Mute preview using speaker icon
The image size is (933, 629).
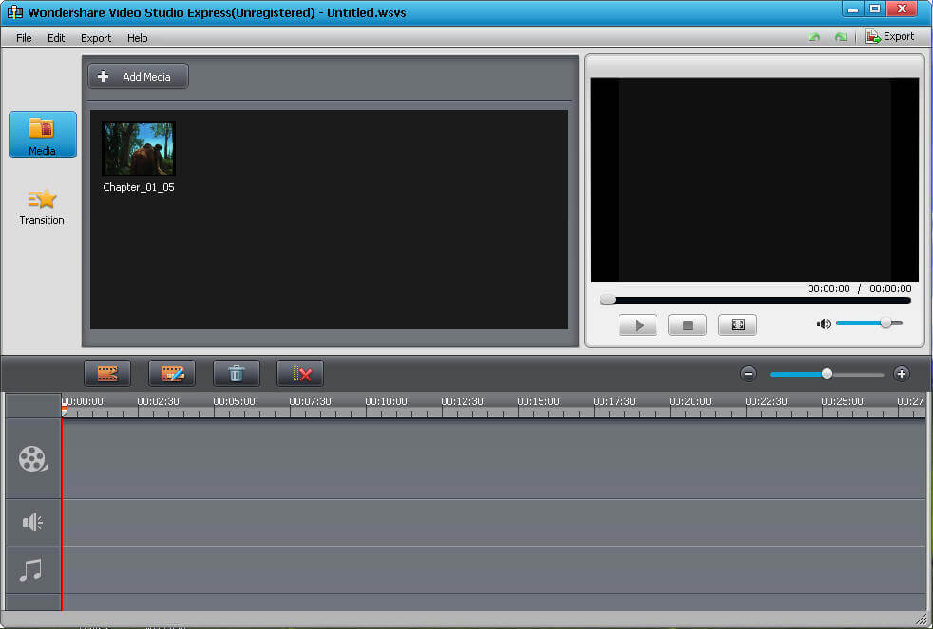point(824,324)
